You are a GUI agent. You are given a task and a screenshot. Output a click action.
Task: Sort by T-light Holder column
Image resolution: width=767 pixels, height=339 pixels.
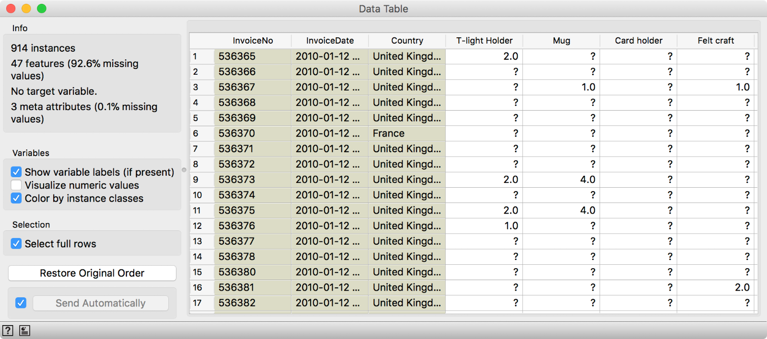(484, 41)
